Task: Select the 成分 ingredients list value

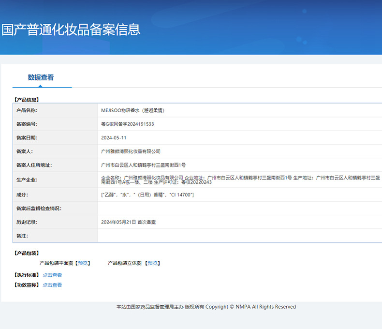Action: pos(147,194)
